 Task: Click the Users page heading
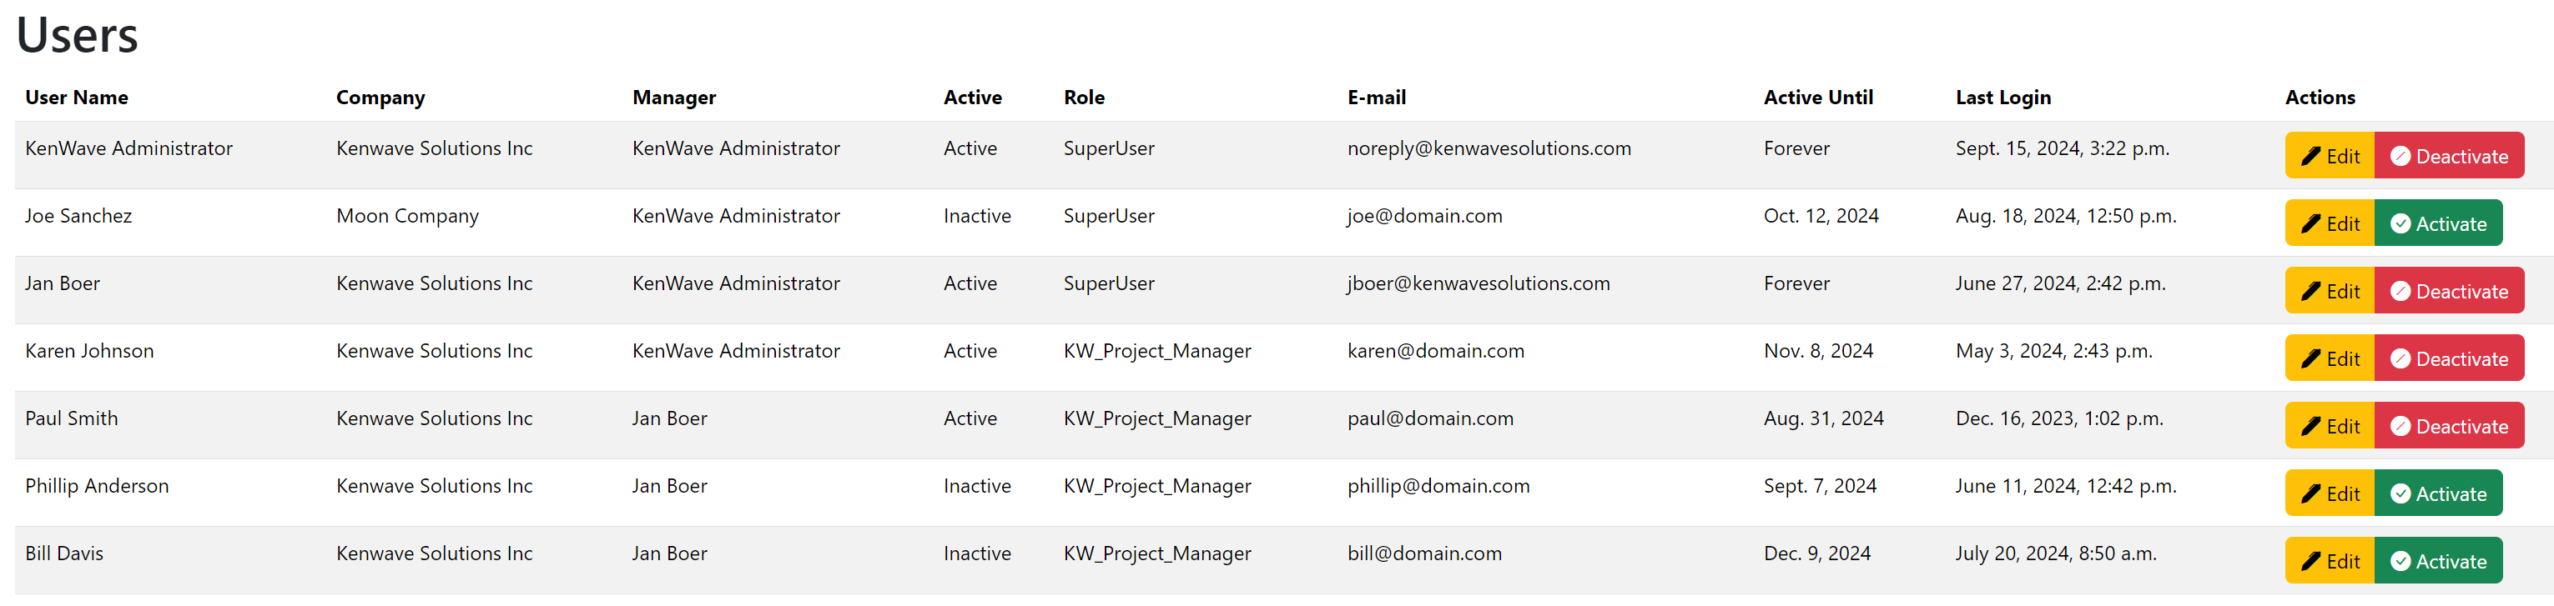point(78,36)
